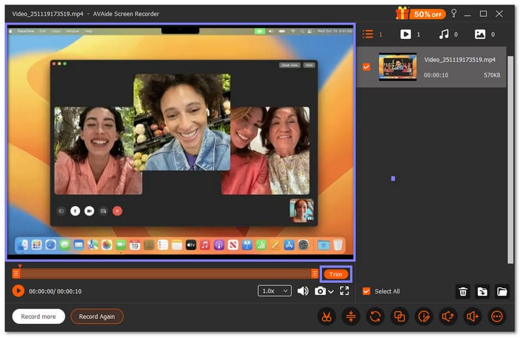Mute the preview speaker volume

point(303,291)
